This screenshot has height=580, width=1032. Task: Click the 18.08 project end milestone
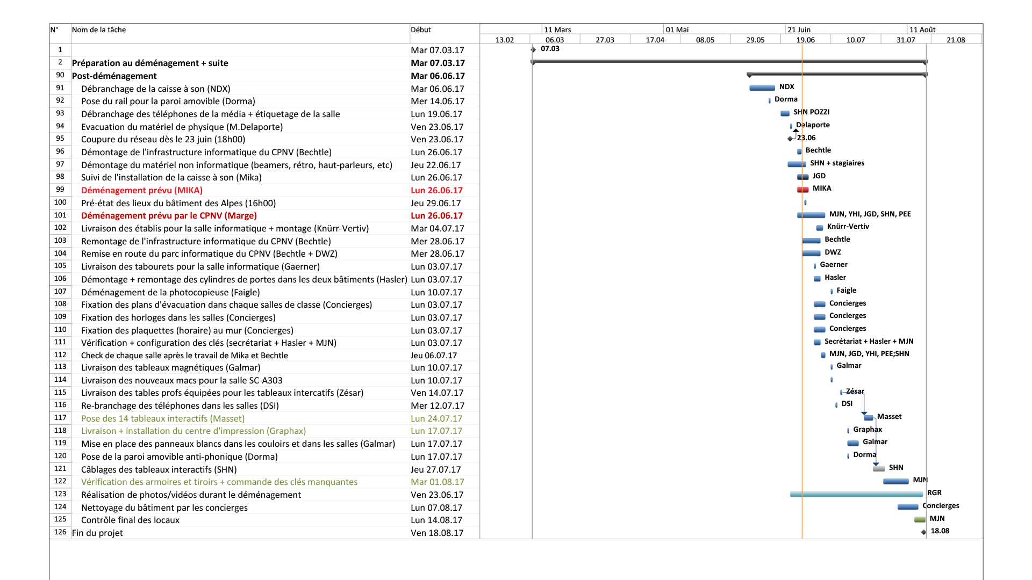[923, 532]
